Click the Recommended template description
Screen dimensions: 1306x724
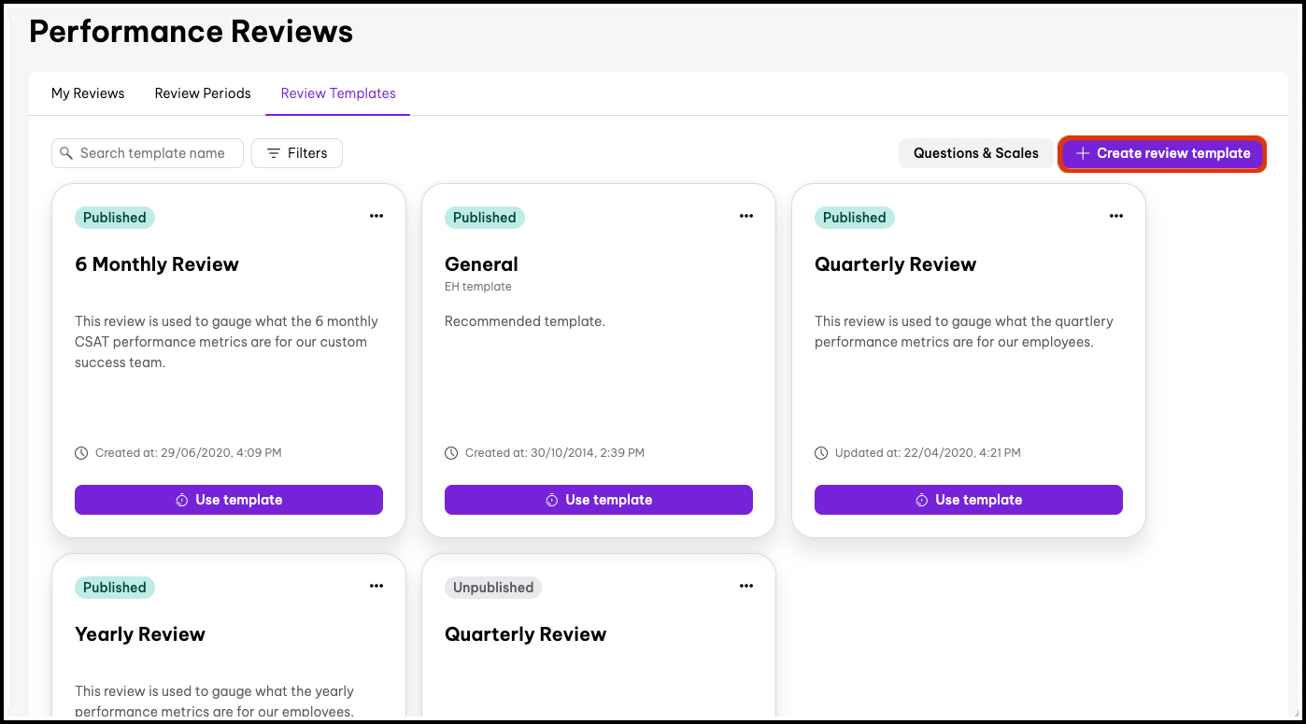525,321
